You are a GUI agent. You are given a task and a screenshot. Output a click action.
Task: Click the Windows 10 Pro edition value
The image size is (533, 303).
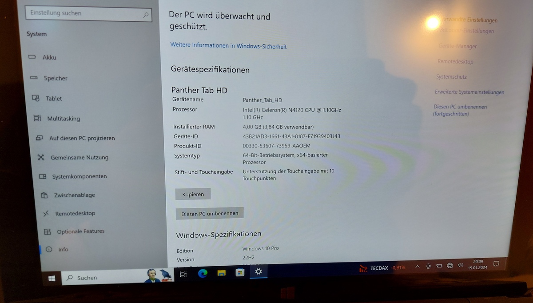coord(261,248)
